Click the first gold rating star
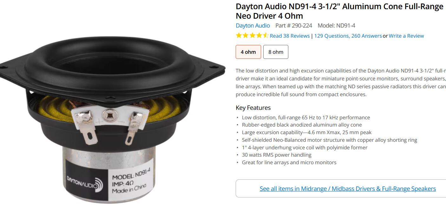The width and height of the screenshot is (446, 206). [x=239, y=35]
